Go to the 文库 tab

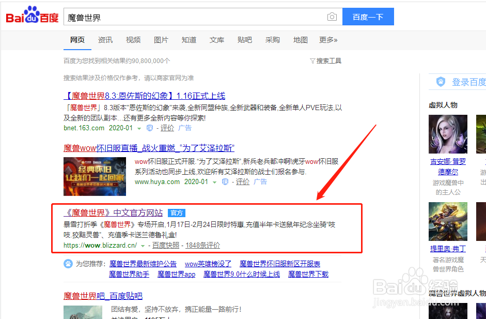[x=216, y=40]
